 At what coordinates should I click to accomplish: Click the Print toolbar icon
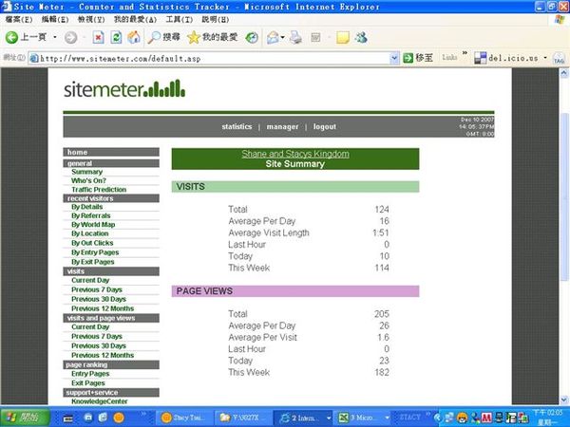point(295,37)
